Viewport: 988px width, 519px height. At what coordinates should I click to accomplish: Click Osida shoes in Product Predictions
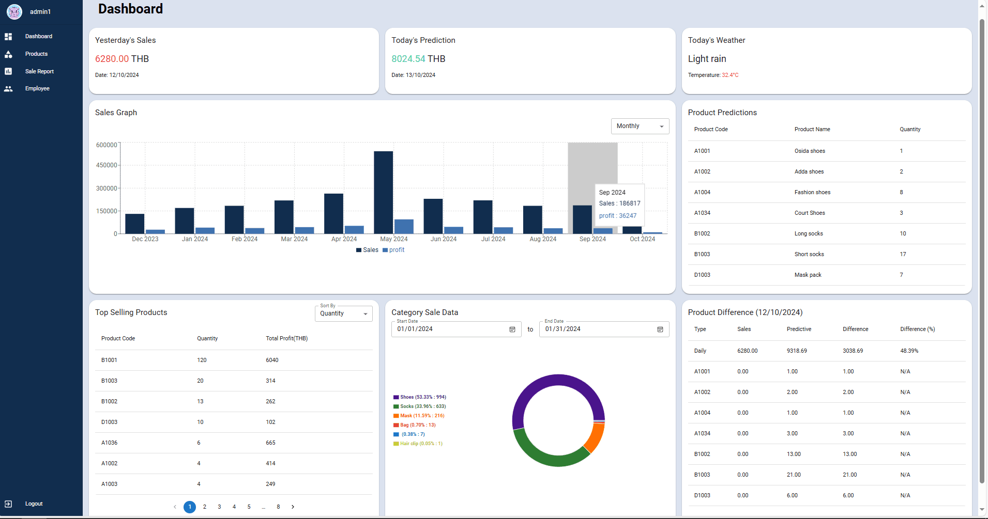pos(810,151)
